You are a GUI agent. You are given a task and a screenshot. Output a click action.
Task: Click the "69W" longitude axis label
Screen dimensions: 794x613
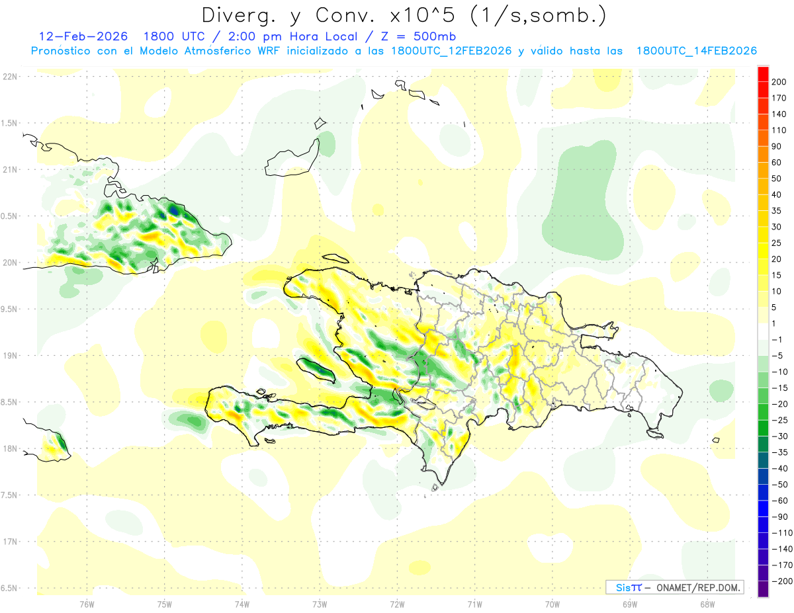click(x=629, y=604)
